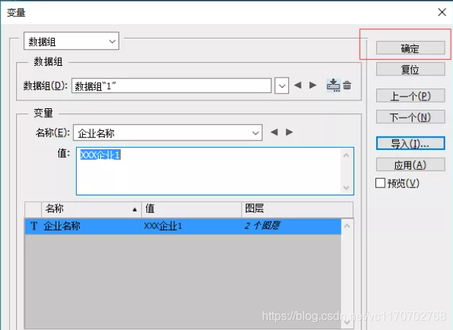Click the 导入(I)... button
Image resolution: width=453 pixels, height=330 pixels.
[411, 143]
